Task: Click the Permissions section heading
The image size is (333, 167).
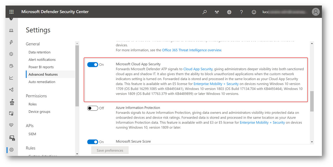Action: click(36, 96)
